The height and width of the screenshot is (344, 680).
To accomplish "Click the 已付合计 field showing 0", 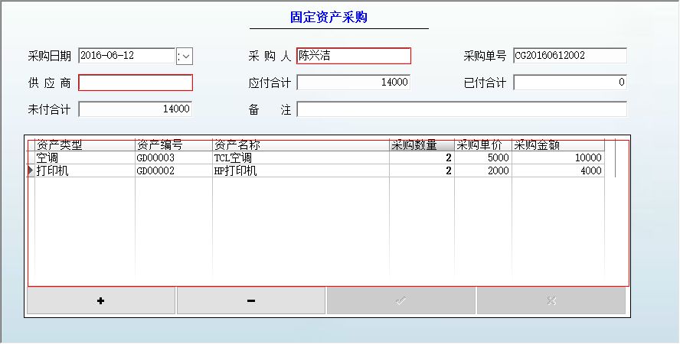I will pyautogui.click(x=570, y=83).
